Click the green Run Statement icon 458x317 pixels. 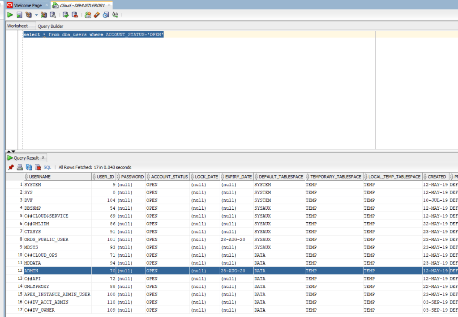click(10, 15)
